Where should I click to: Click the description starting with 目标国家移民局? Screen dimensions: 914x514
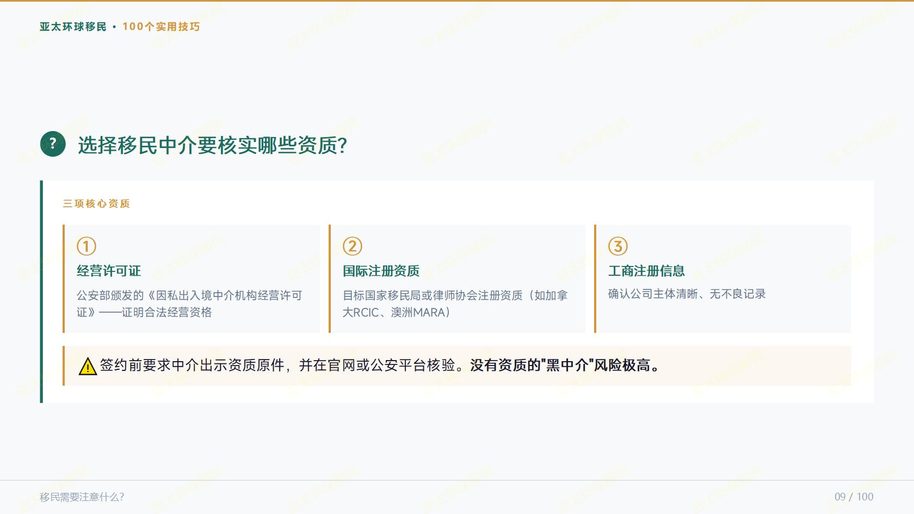coord(455,304)
